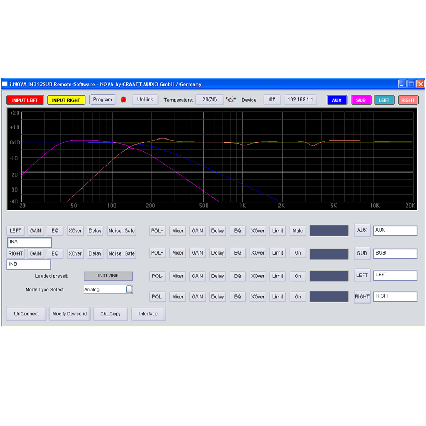Click the LEFT output name field
Image resolution: width=426 pixels, height=426 pixels.
(x=395, y=275)
